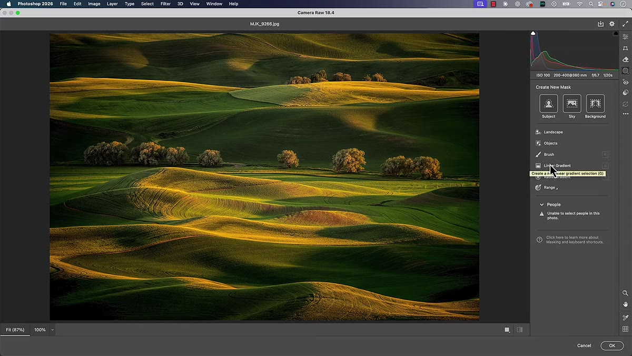The height and width of the screenshot is (356, 632).
Task: Open the File menu
Action: (x=63, y=4)
